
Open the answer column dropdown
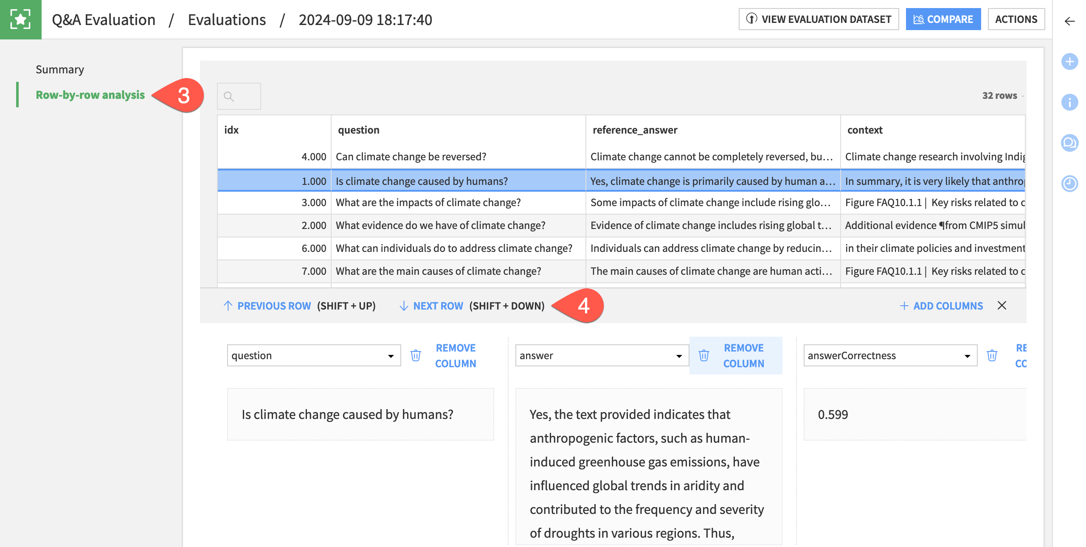[602, 355]
